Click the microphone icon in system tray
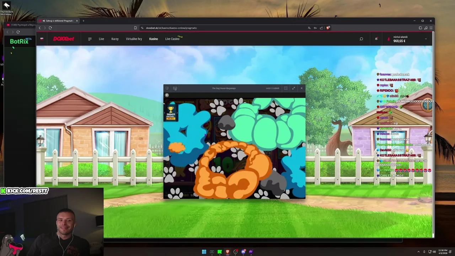Image resolution: width=455 pixels, height=256 pixels. [423, 252]
